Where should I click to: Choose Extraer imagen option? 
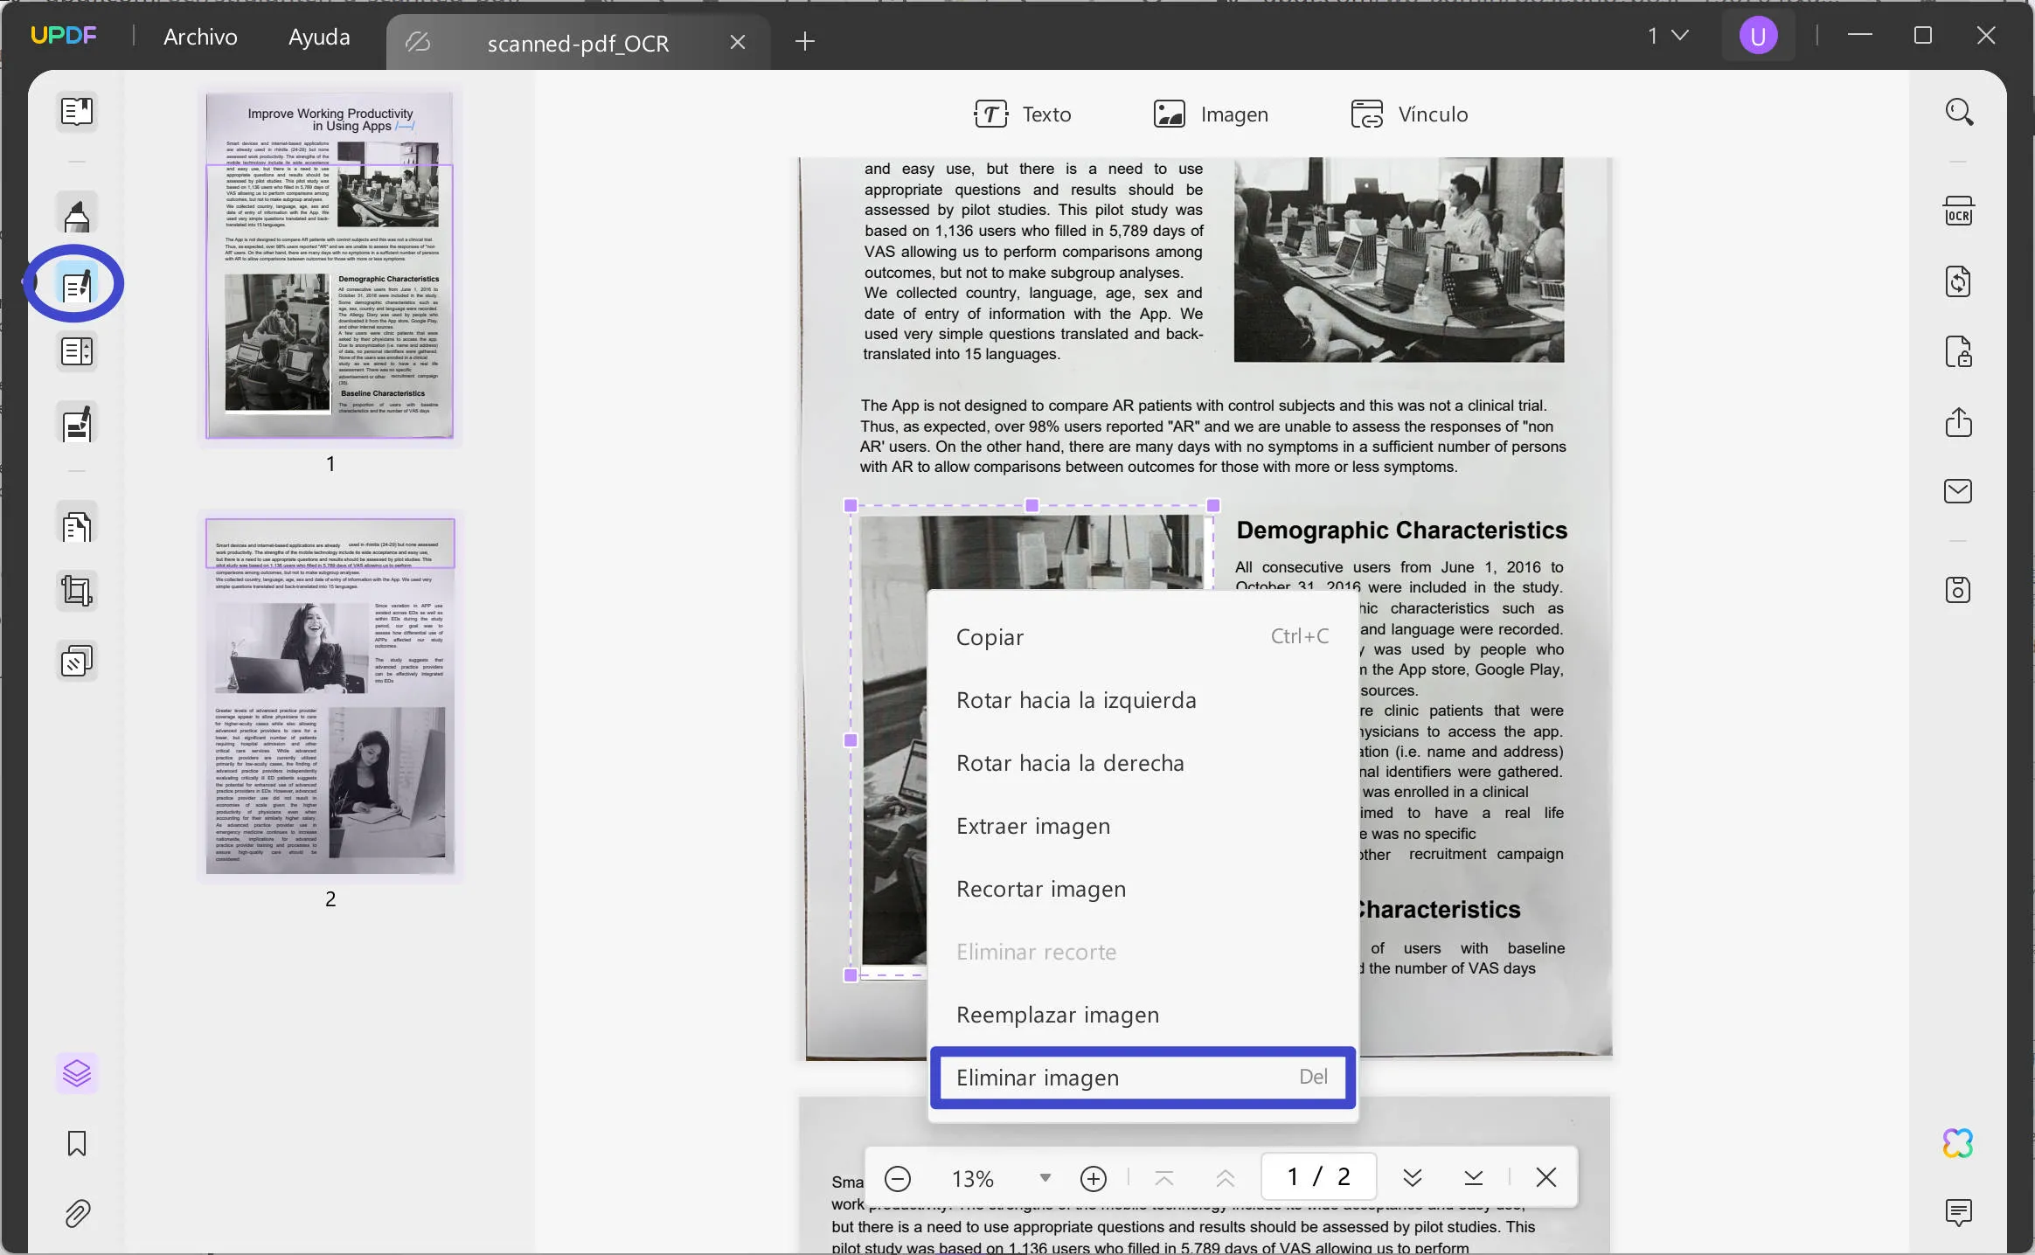[1143, 826]
